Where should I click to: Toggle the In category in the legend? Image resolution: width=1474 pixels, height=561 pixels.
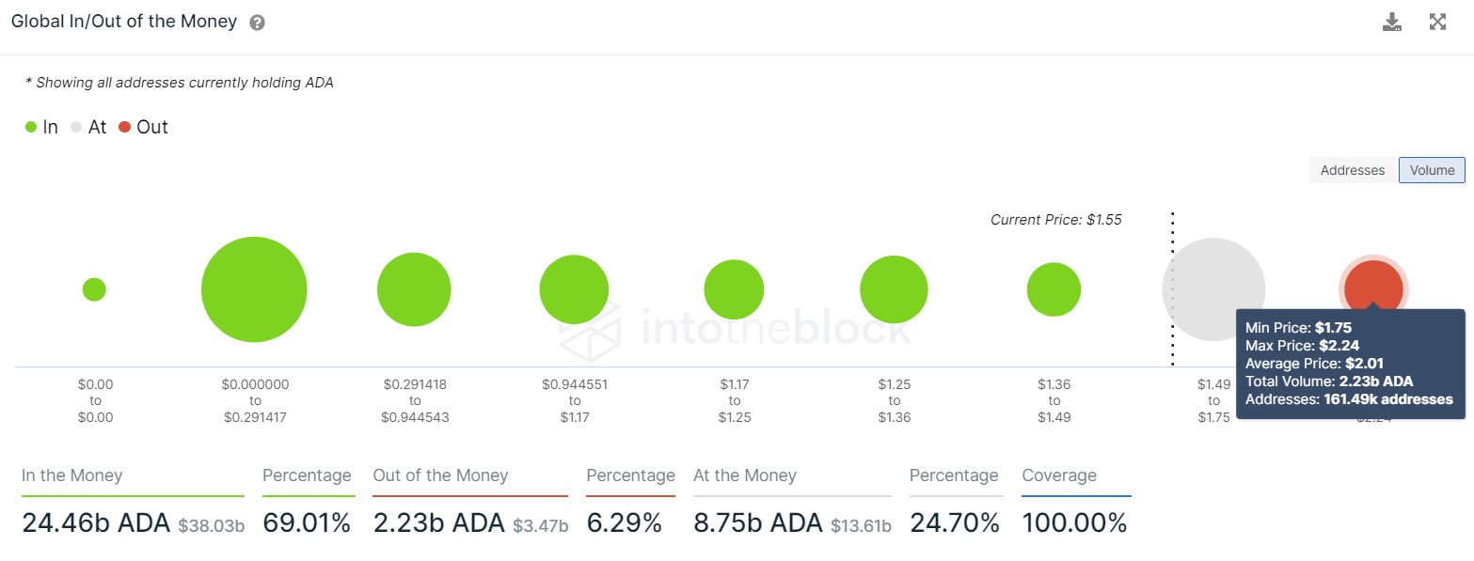click(x=41, y=126)
